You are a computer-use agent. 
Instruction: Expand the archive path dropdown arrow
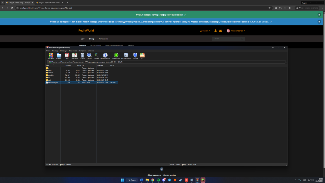(x=286, y=62)
